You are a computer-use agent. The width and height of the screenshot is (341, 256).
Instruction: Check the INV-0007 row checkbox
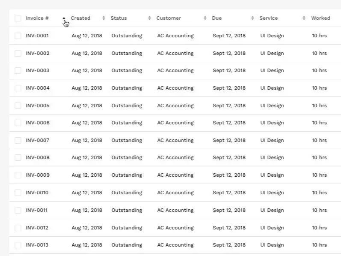coord(18,140)
